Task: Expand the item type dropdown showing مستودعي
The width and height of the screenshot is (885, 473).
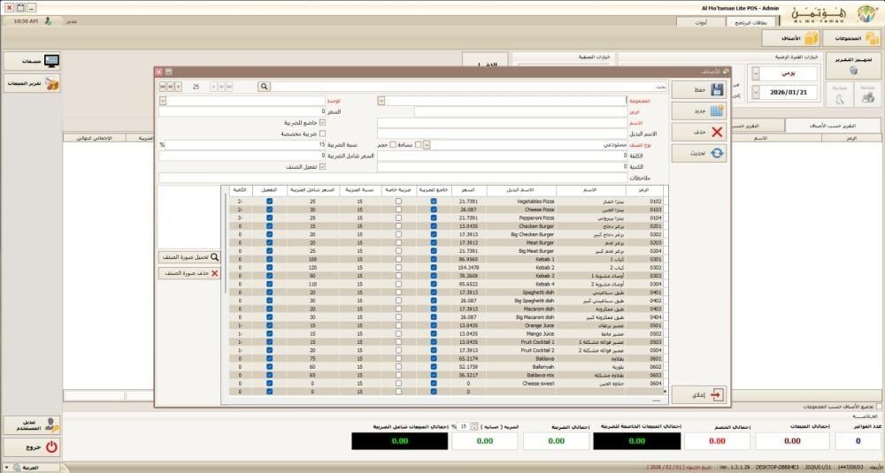Action: (x=427, y=145)
